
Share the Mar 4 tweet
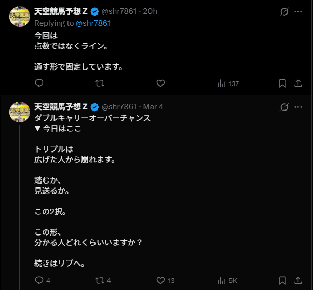tap(298, 280)
